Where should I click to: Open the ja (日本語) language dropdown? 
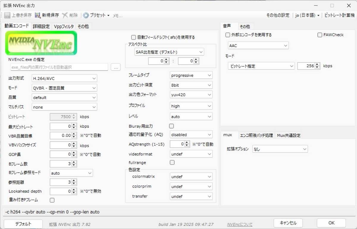307,15
